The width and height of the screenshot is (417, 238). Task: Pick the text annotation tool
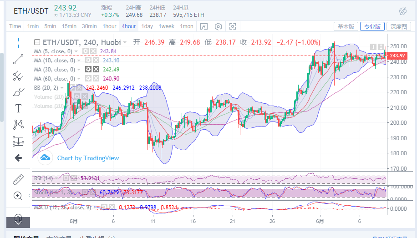pos(18,108)
